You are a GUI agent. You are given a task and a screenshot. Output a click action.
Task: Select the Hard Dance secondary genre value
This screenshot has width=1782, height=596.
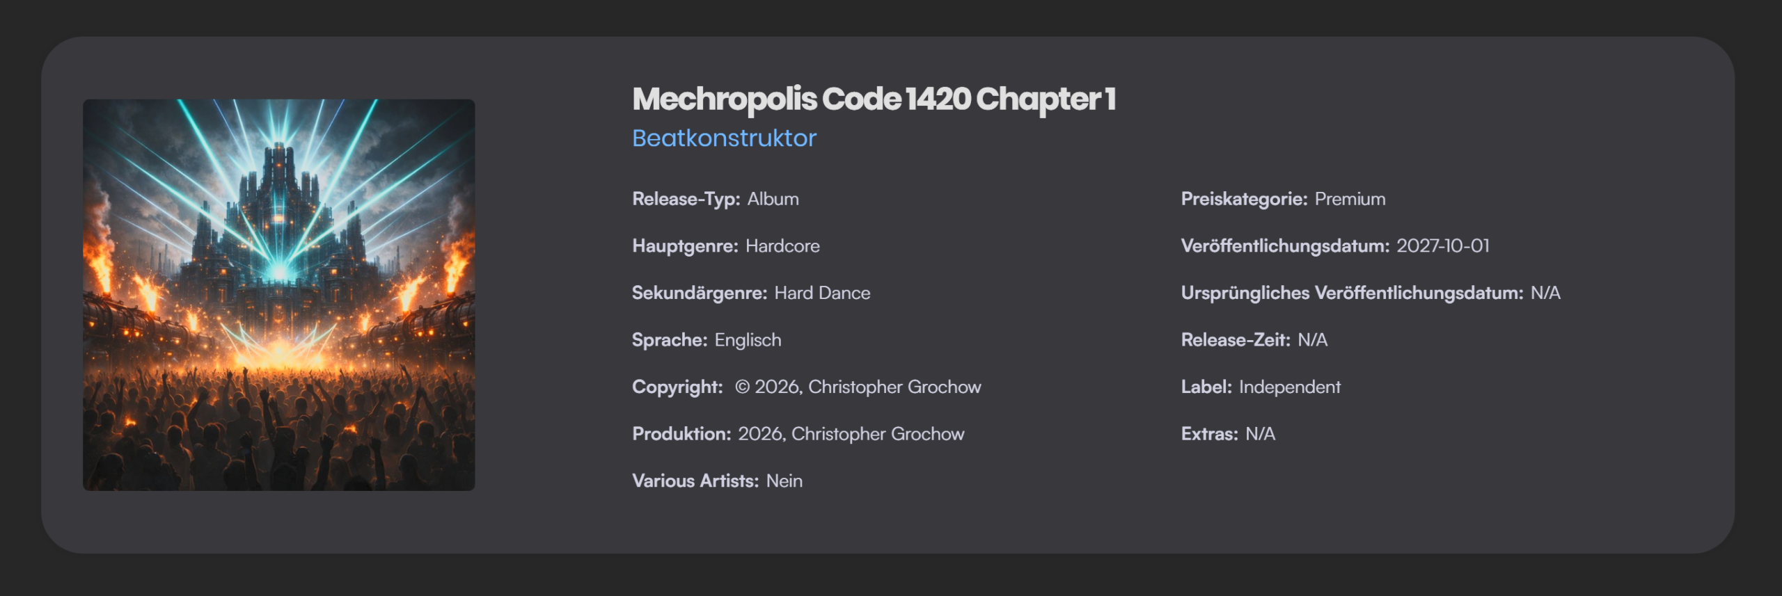[822, 293]
